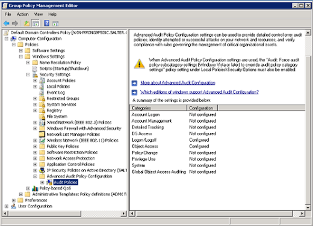
Task: Select Global Object Access Auditing row
Action: point(174,172)
